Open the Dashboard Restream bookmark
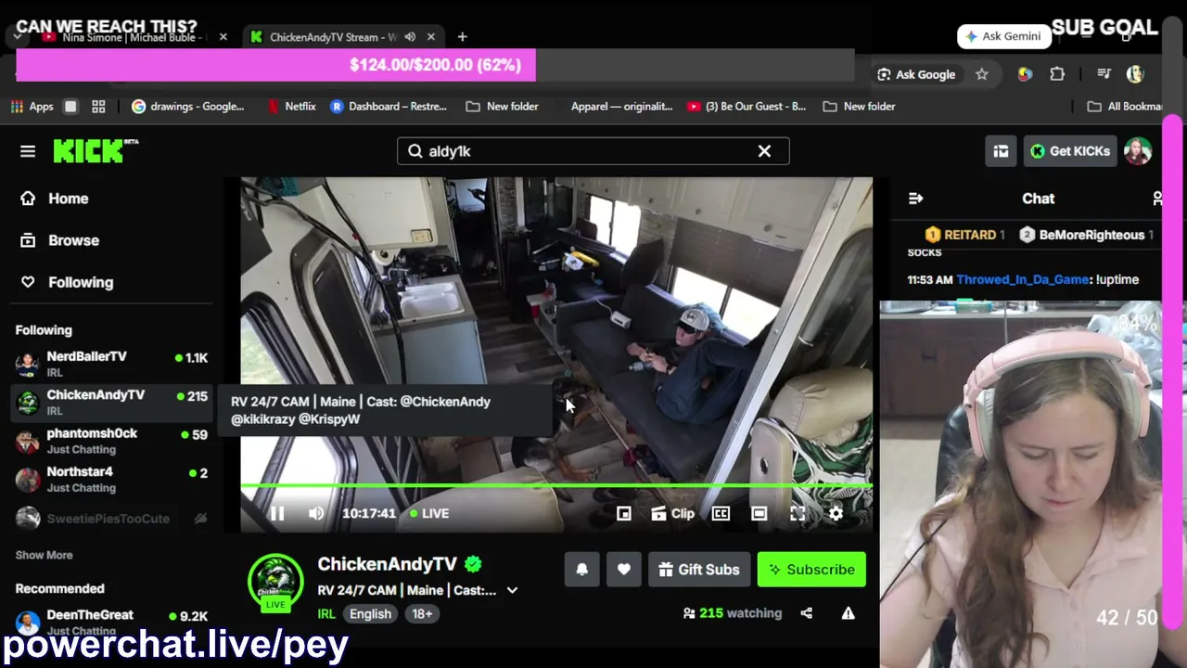 388,107
